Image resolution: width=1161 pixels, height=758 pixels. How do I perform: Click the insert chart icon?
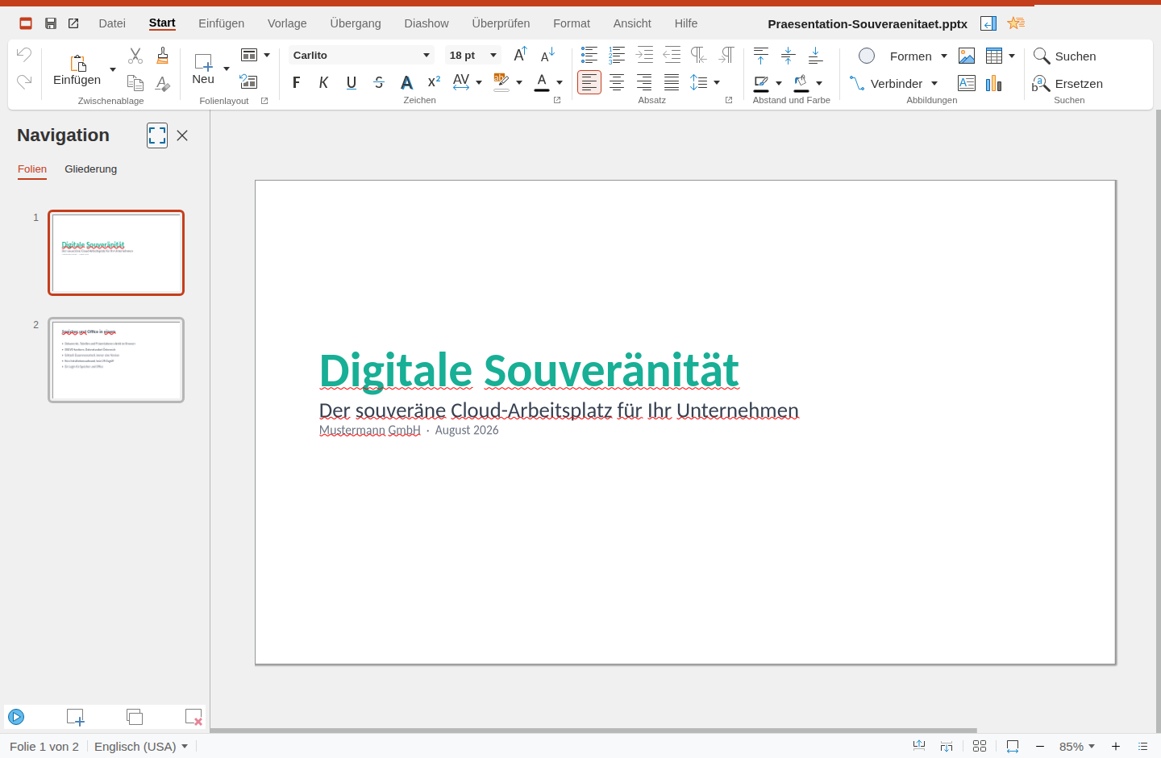point(994,83)
